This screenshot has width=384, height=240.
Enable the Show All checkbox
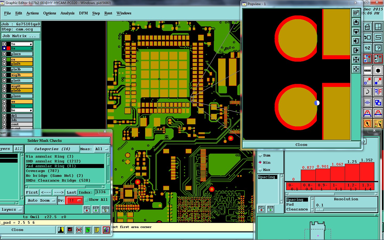(x=86, y=200)
